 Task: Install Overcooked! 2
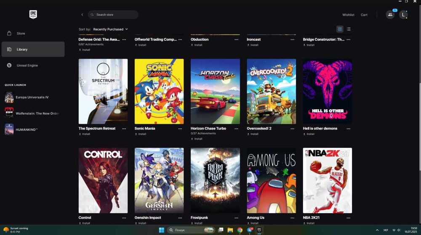(x=253, y=134)
